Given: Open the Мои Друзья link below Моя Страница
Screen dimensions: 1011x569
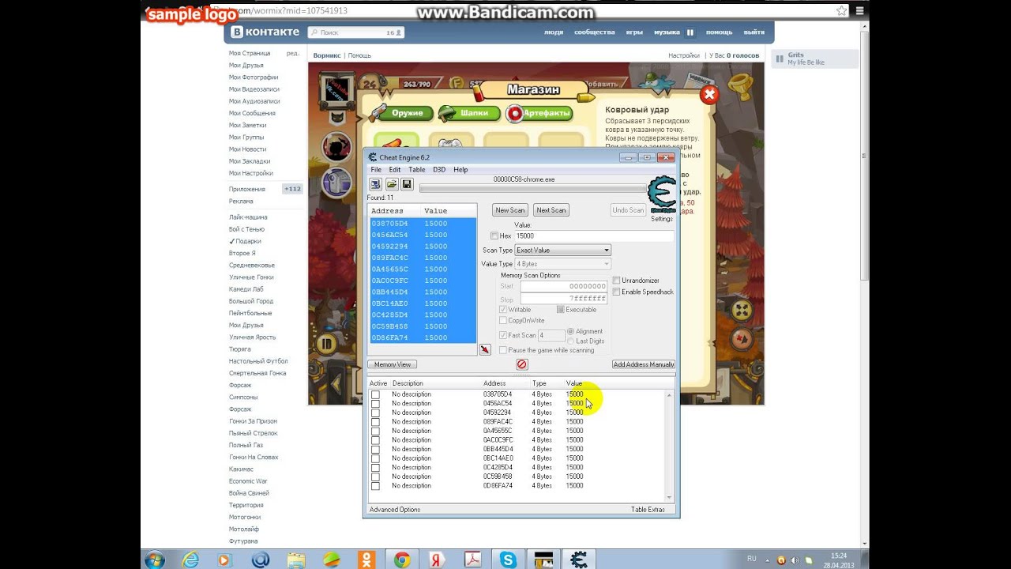Looking at the screenshot, I should click(x=246, y=65).
